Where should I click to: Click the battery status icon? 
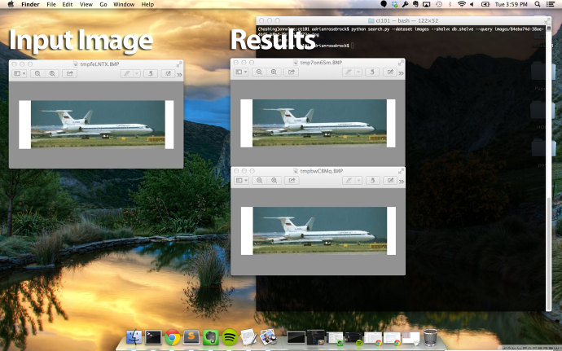(x=485, y=4)
